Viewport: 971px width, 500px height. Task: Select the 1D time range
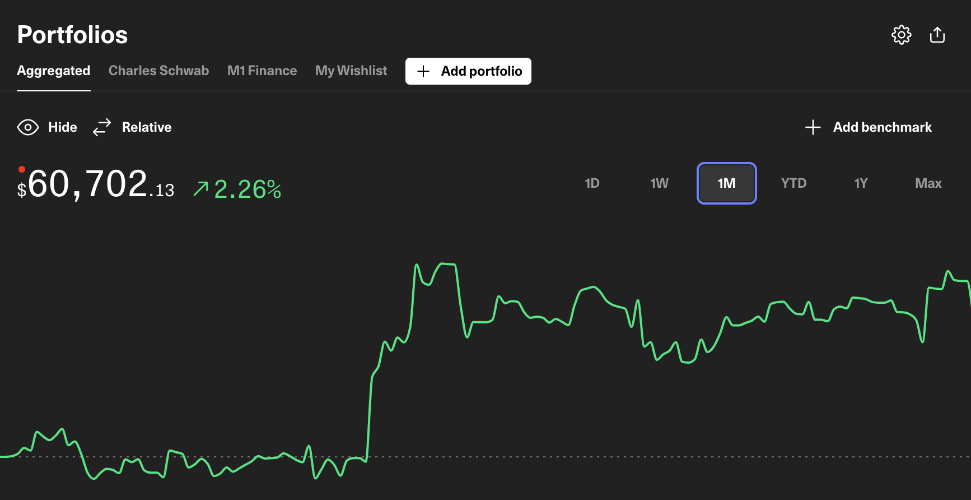pos(592,183)
